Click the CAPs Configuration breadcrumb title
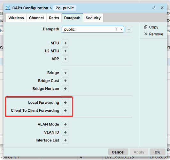Image resolution: width=170 pixels, height=160 pixels. pyautogui.click(x=30, y=8)
